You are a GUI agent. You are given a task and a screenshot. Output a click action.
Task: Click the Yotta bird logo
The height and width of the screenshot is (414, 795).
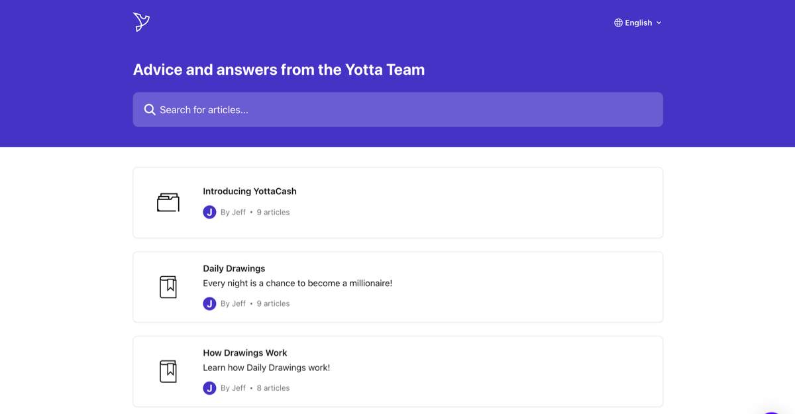click(x=141, y=21)
